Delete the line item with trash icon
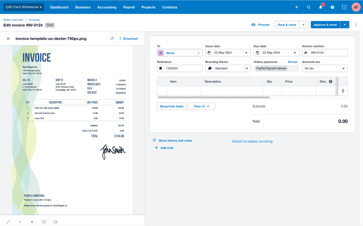 point(343,91)
